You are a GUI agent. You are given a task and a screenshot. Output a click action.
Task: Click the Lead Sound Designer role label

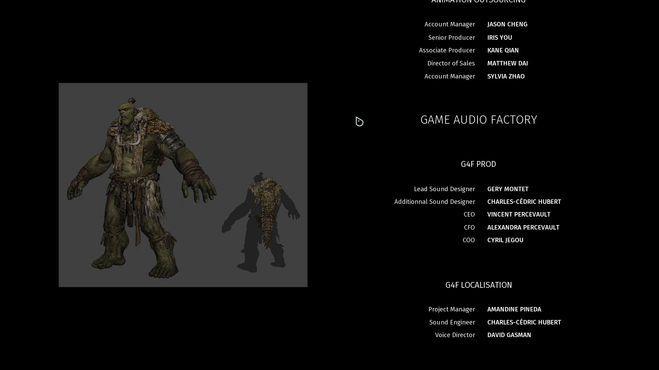click(444, 189)
